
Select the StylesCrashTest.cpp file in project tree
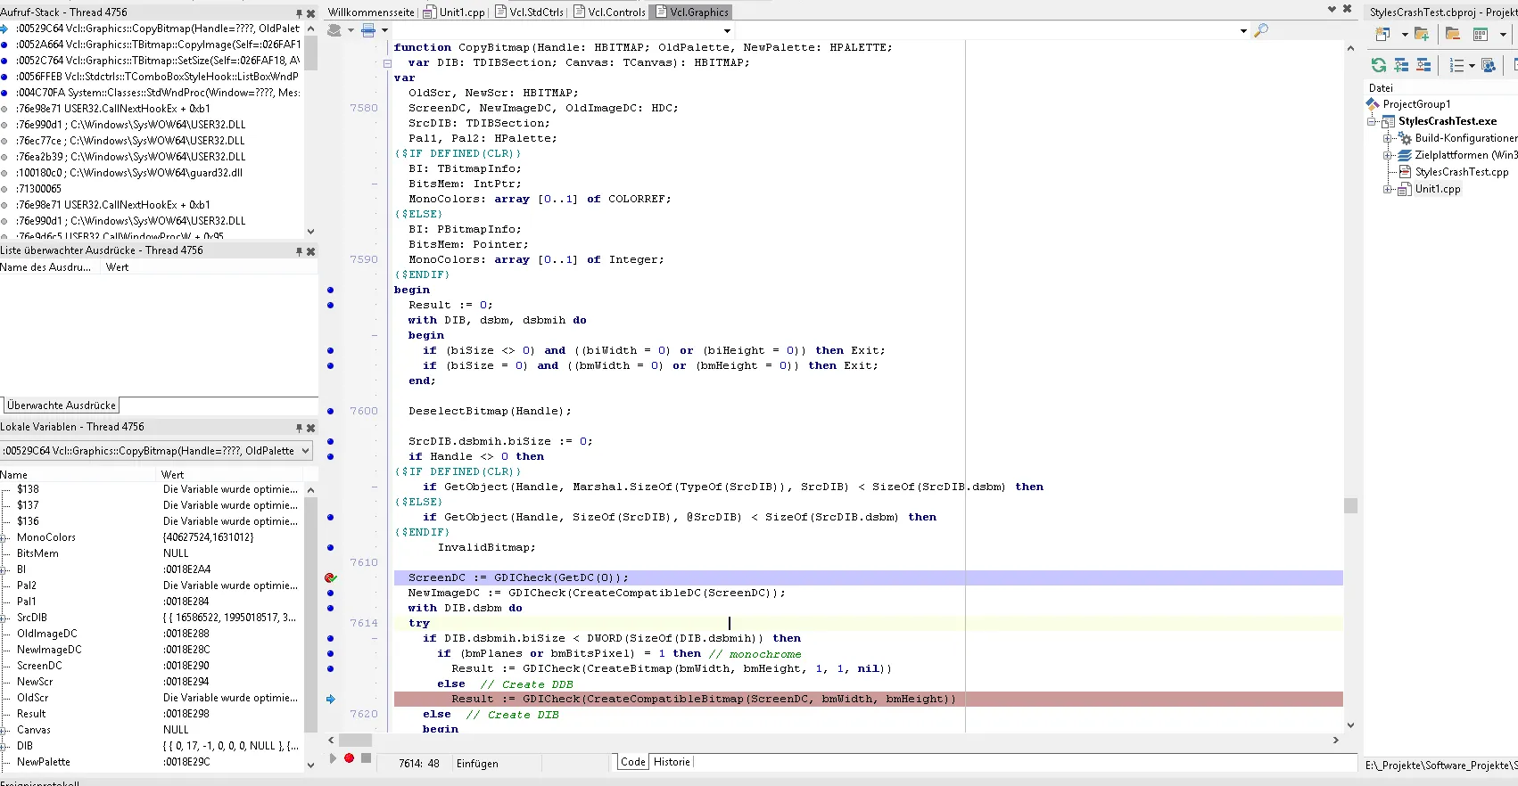(x=1462, y=172)
